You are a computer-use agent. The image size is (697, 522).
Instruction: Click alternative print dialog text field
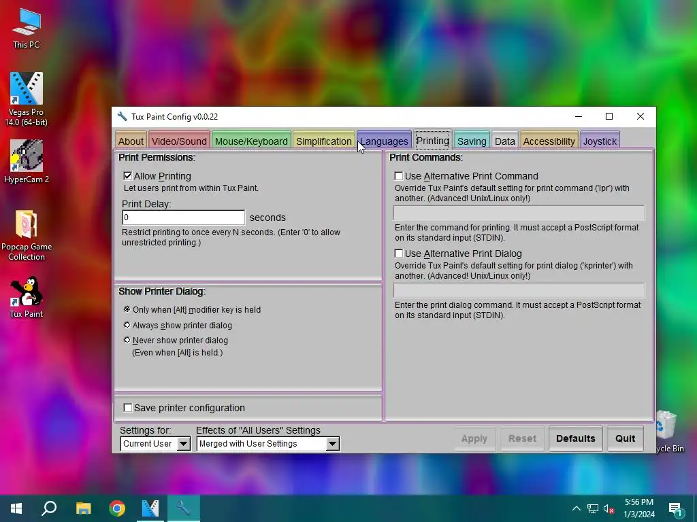click(x=519, y=290)
